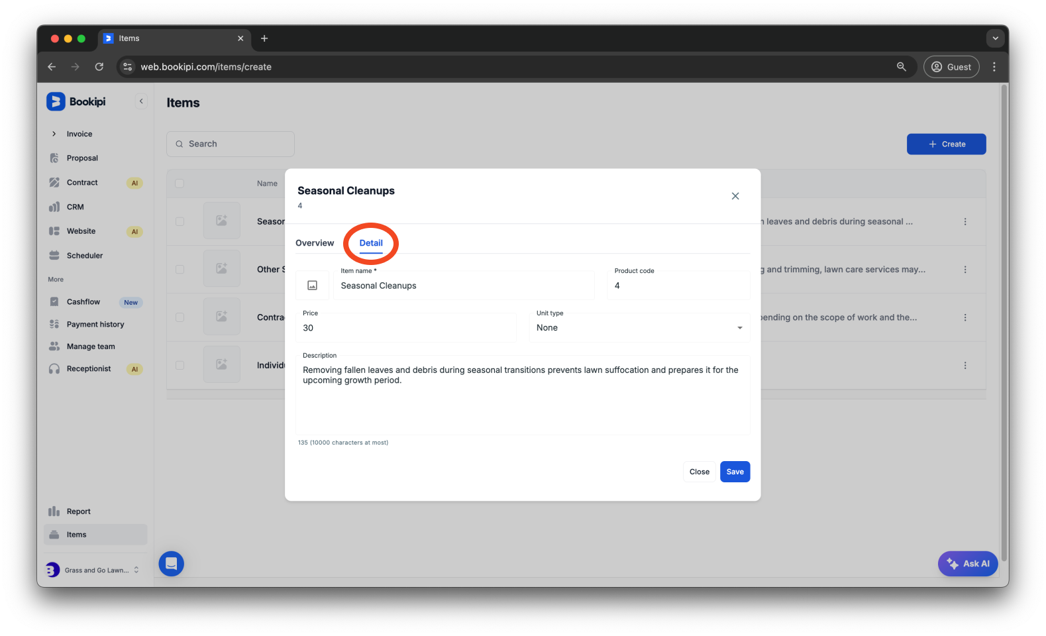
Task: Open the tab search dropdown in Chrome
Action: (x=995, y=38)
